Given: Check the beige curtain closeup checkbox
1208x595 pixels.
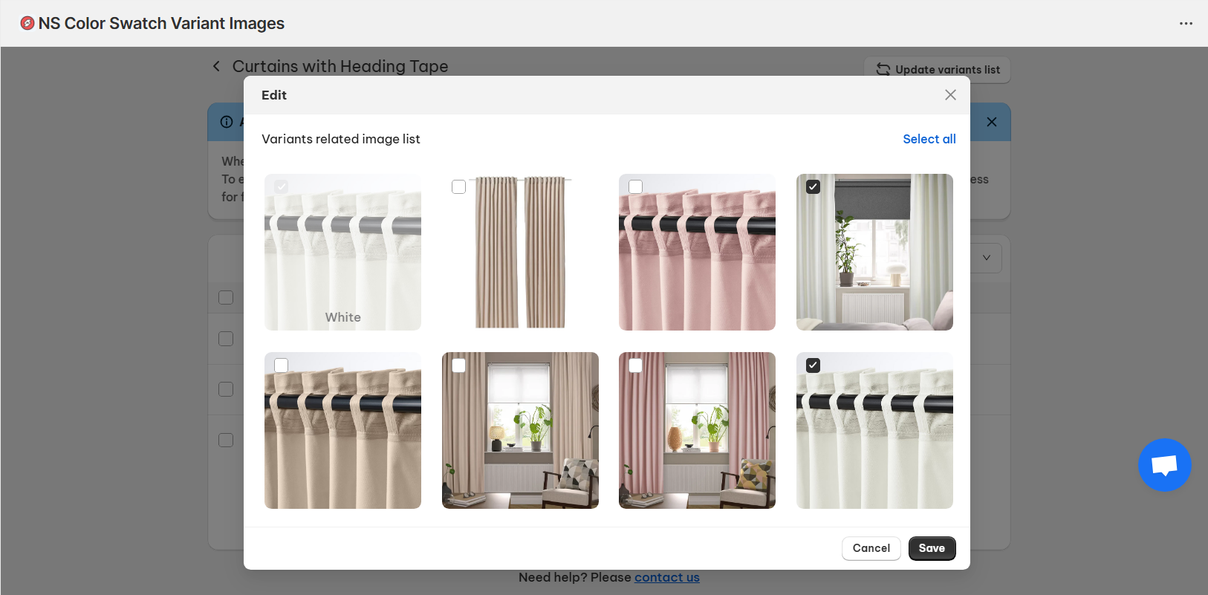Looking at the screenshot, I should coord(281,365).
